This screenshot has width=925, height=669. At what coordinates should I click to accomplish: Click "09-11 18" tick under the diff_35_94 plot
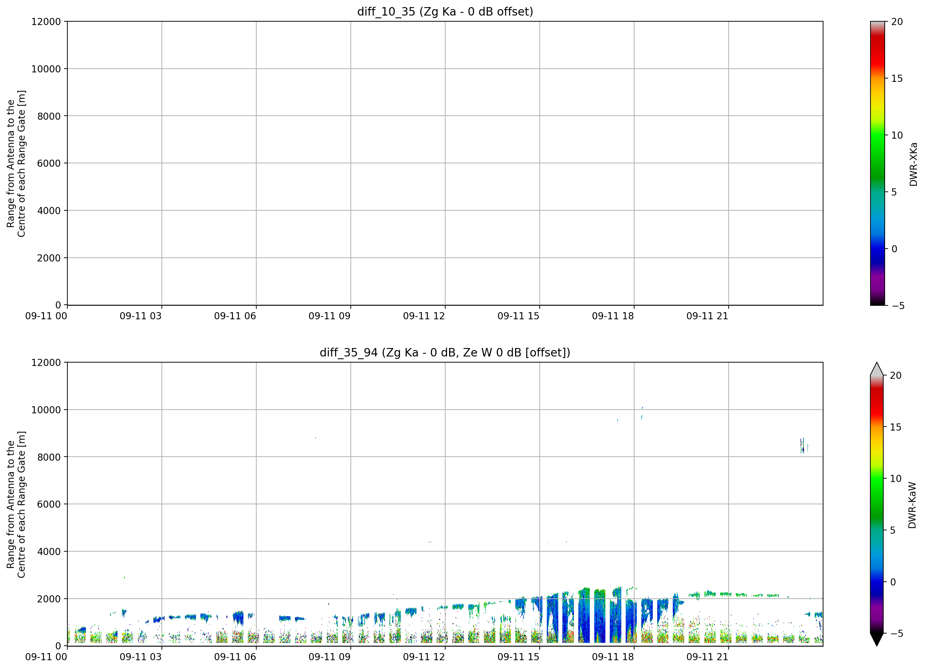tap(613, 657)
